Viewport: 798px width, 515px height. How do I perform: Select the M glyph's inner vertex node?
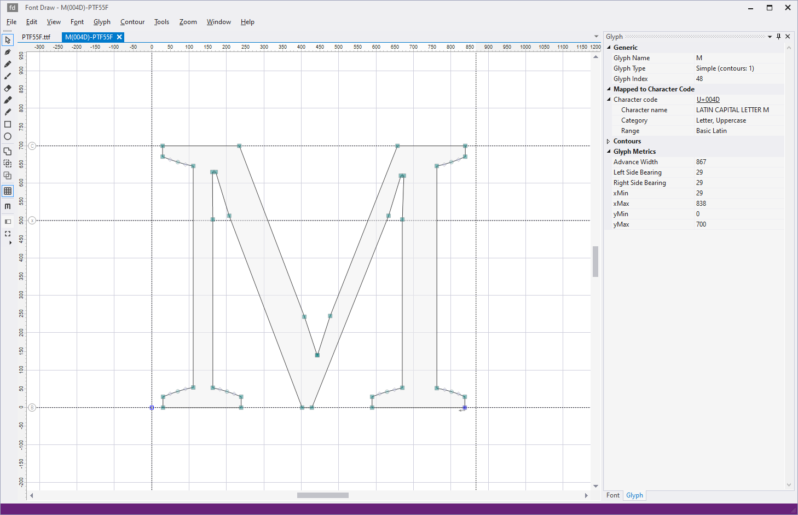point(317,355)
